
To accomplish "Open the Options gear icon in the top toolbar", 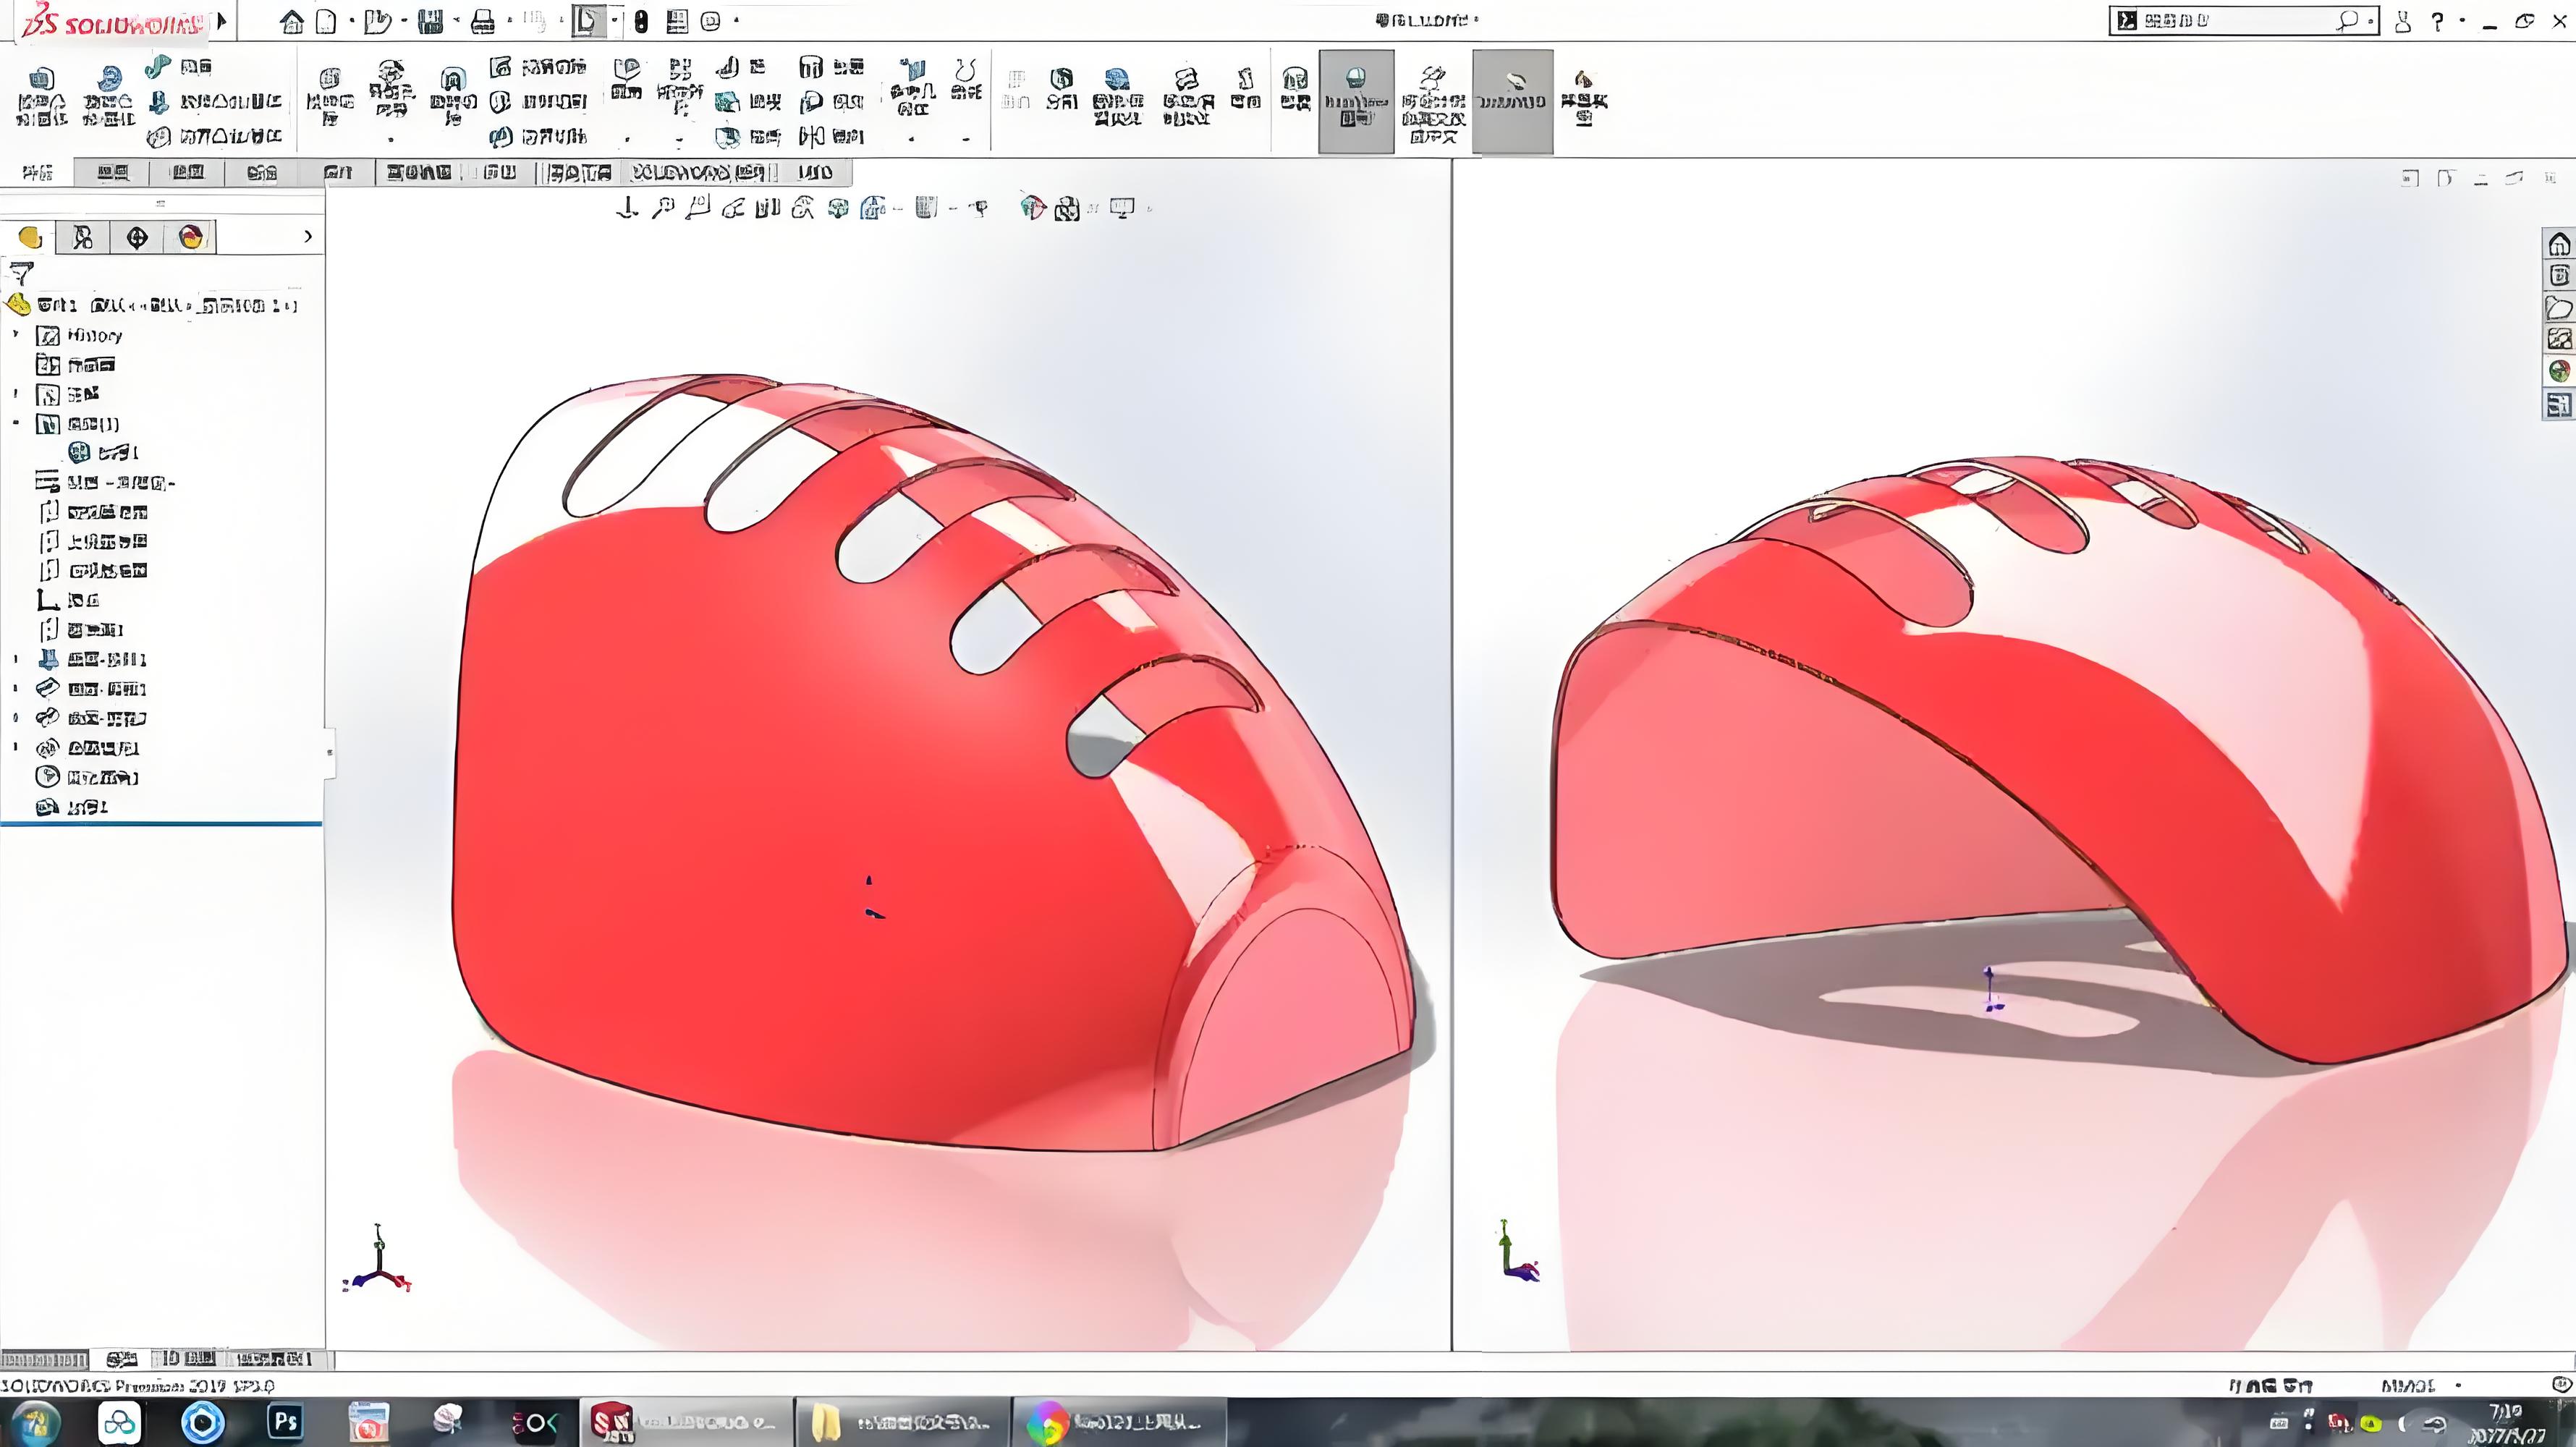I will tap(710, 21).
